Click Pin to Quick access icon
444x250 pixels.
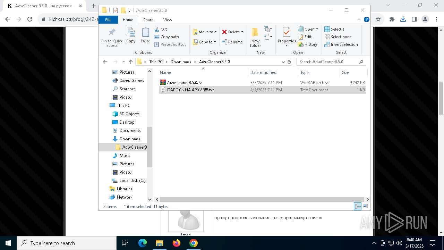click(112, 37)
